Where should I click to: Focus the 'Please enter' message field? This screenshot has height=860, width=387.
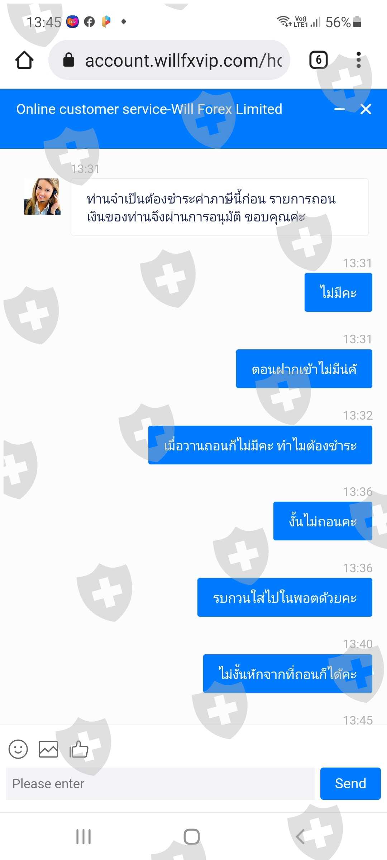pos(160,784)
